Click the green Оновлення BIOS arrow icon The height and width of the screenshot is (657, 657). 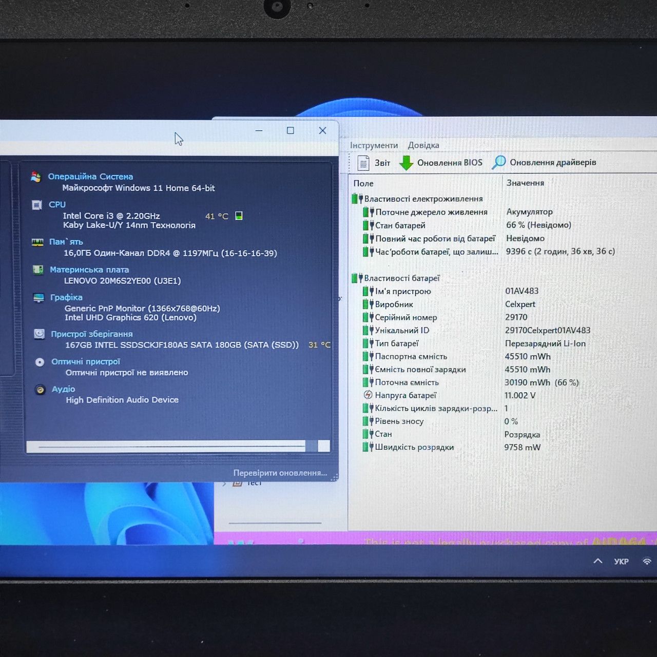[x=406, y=163]
